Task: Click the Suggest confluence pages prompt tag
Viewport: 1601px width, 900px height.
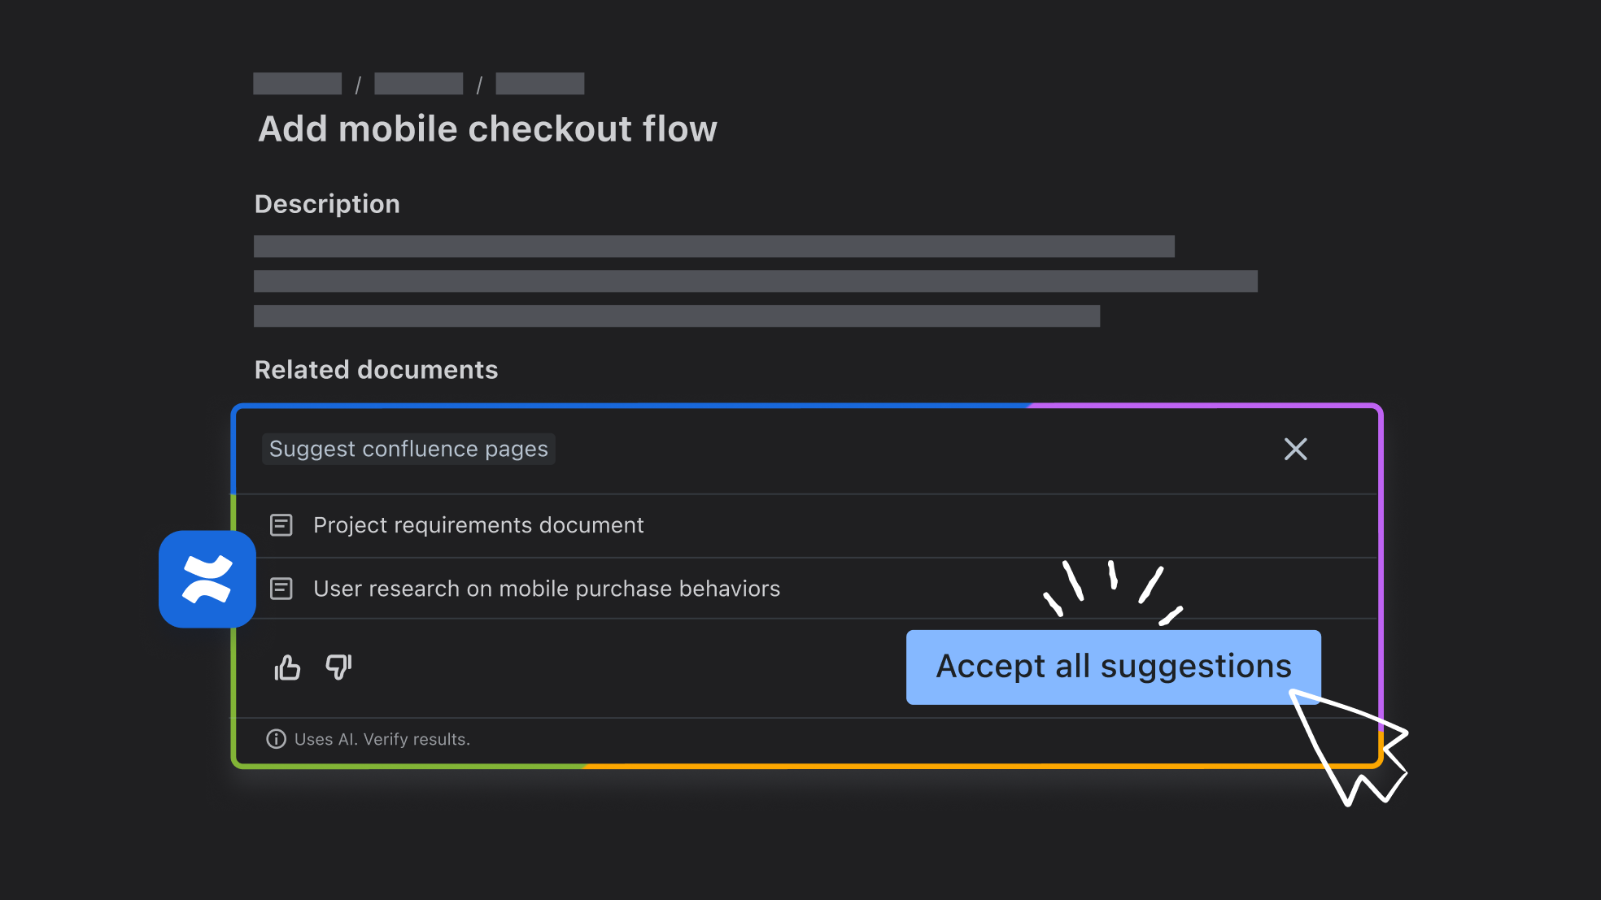Action: tap(408, 449)
